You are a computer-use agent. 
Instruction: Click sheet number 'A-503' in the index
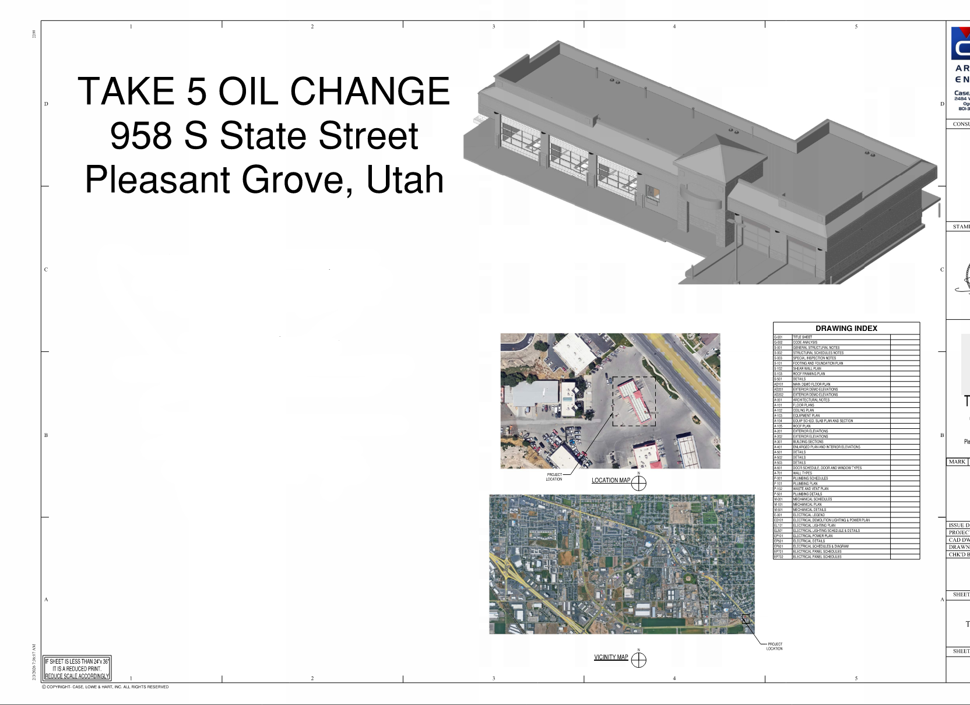point(778,463)
